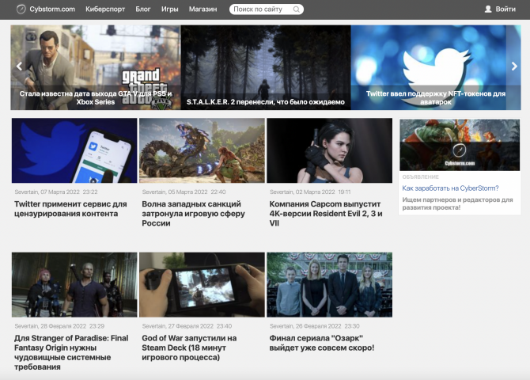Click the ОБЪЯВЛЕНИЕ label

tap(421, 177)
